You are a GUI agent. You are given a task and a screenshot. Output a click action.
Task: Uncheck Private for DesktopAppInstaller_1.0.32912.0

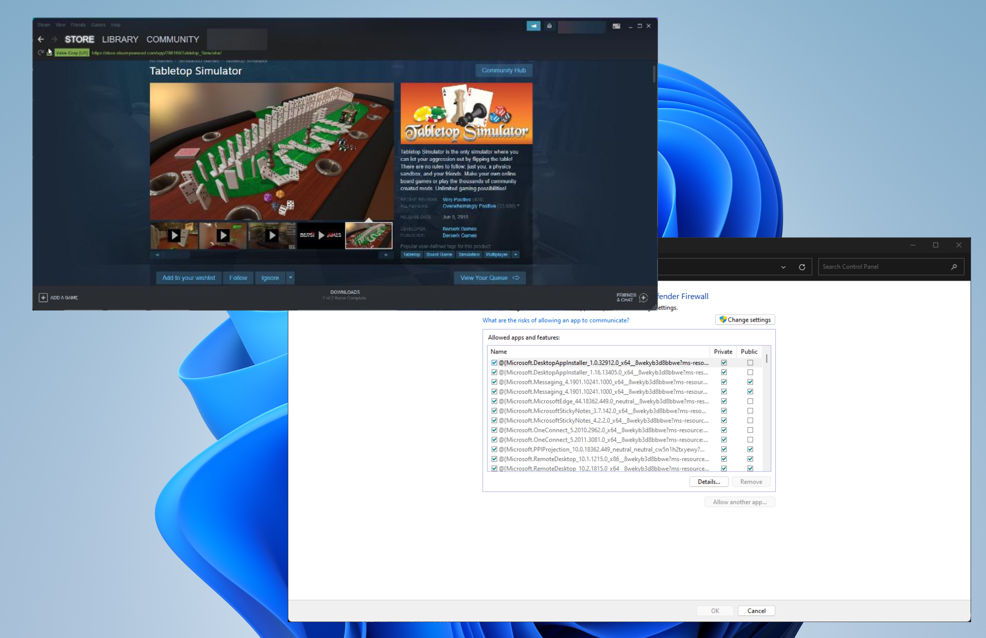point(724,363)
